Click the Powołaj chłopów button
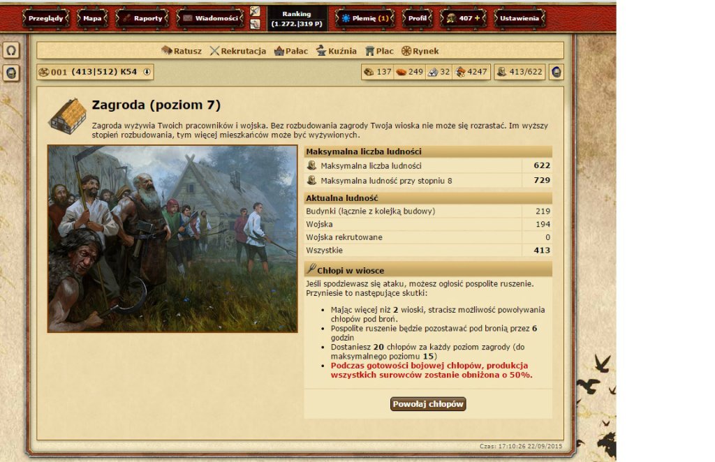715x462 pixels. click(428, 403)
